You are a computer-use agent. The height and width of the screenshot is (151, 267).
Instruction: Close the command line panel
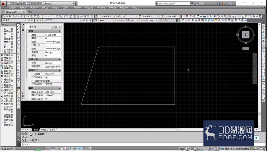(19, 136)
